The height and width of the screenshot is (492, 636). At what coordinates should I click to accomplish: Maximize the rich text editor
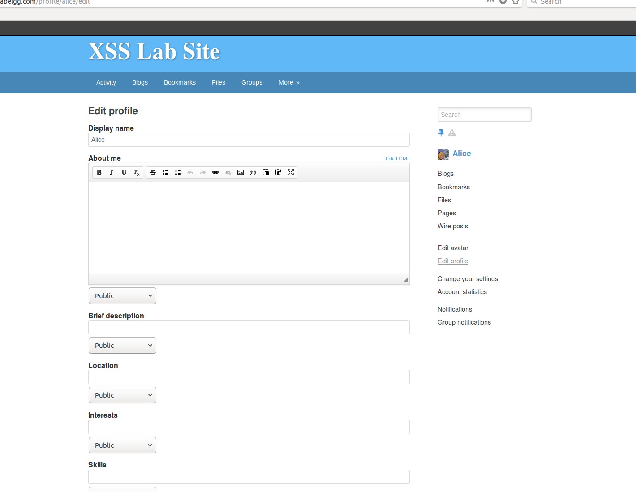click(291, 172)
